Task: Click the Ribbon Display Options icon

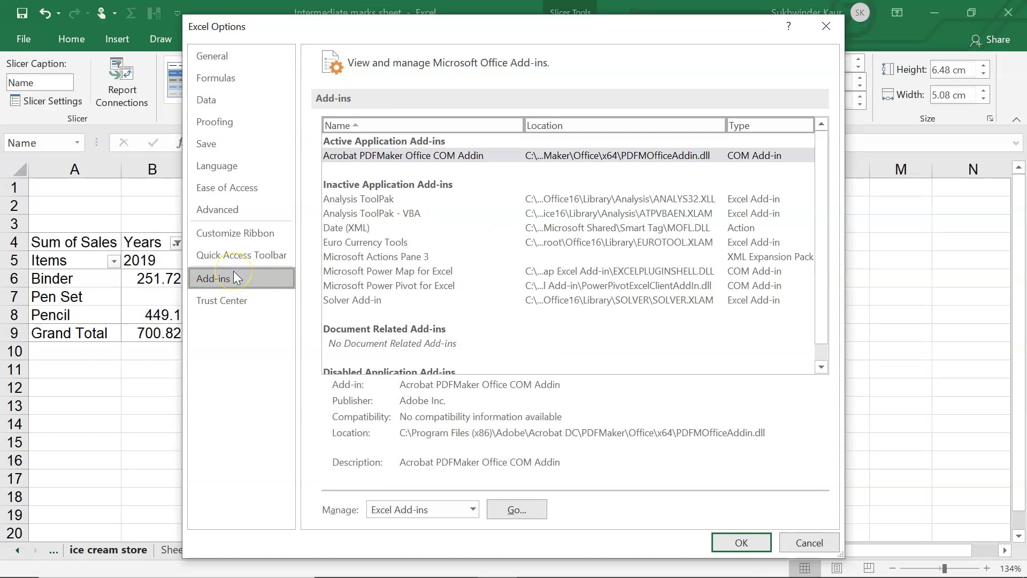Action: tap(897, 13)
